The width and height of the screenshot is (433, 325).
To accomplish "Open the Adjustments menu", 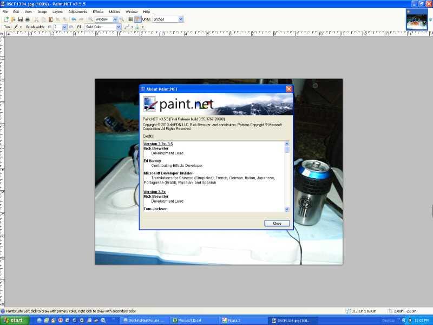I will click(77, 11).
